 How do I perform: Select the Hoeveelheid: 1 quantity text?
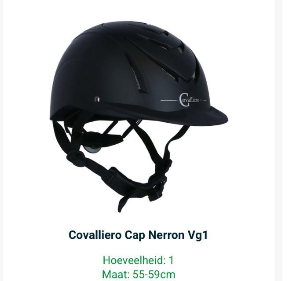click(x=138, y=260)
